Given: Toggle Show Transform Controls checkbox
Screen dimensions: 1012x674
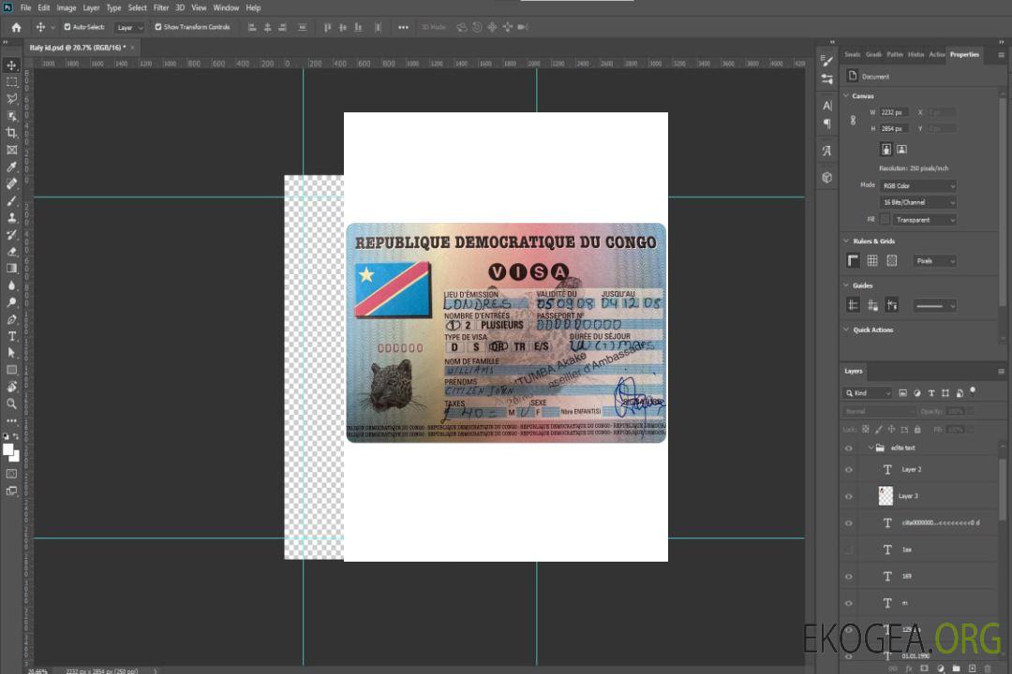Looking at the screenshot, I should click(x=158, y=27).
